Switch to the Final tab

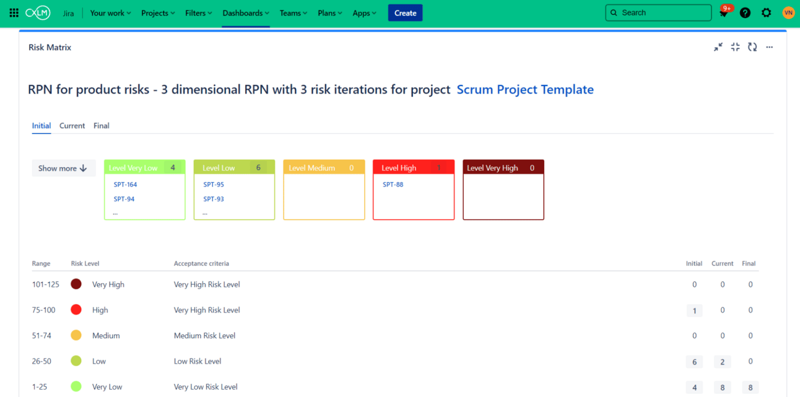(102, 126)
